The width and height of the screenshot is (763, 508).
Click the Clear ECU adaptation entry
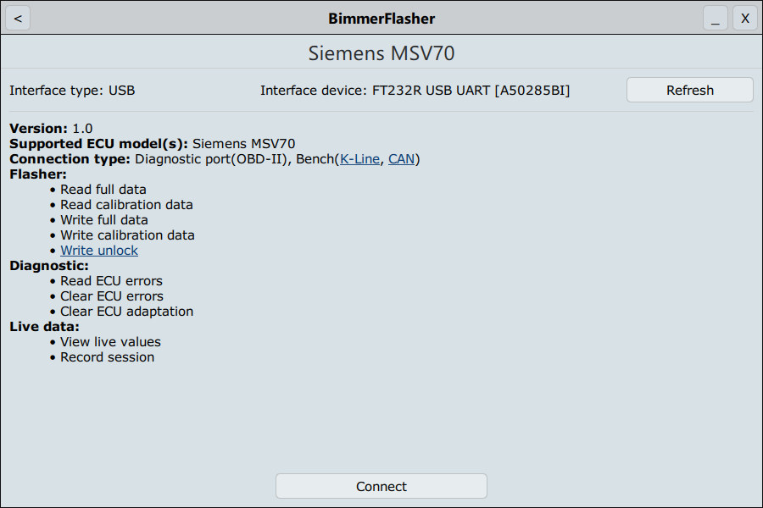click(126, 312)
